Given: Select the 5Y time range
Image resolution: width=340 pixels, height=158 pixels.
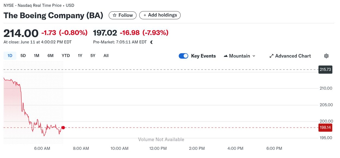Looking at the screenshot, I should (93, 56).
